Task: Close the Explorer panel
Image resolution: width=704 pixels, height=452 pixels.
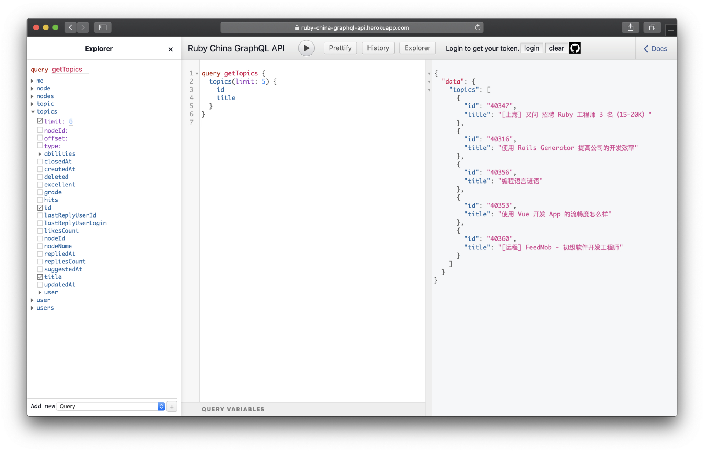Action: click(170, 49)
